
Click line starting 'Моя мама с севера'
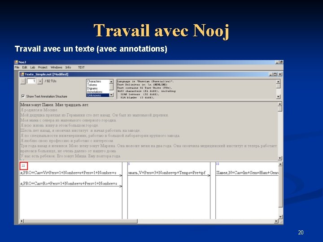[68, 120]
